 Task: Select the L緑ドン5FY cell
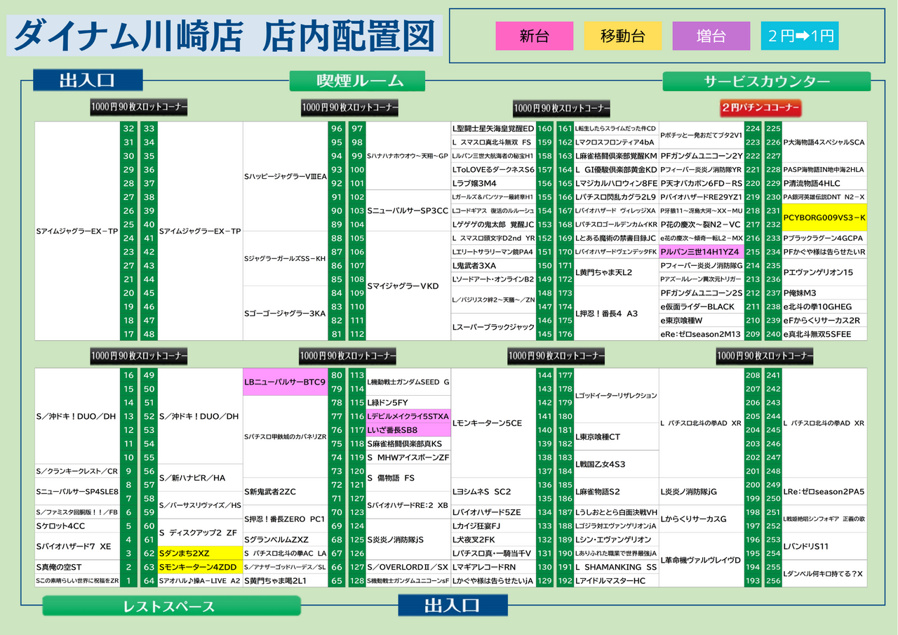(408, 402)
